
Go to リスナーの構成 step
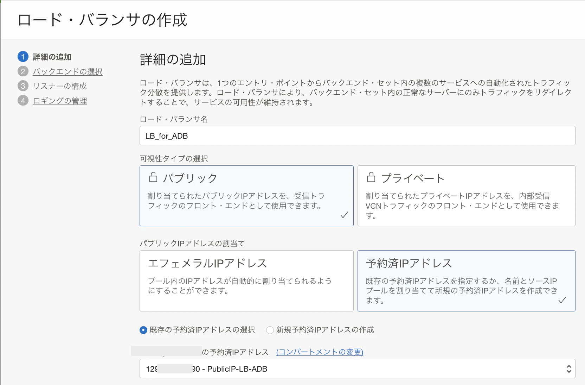pos(60,86)
